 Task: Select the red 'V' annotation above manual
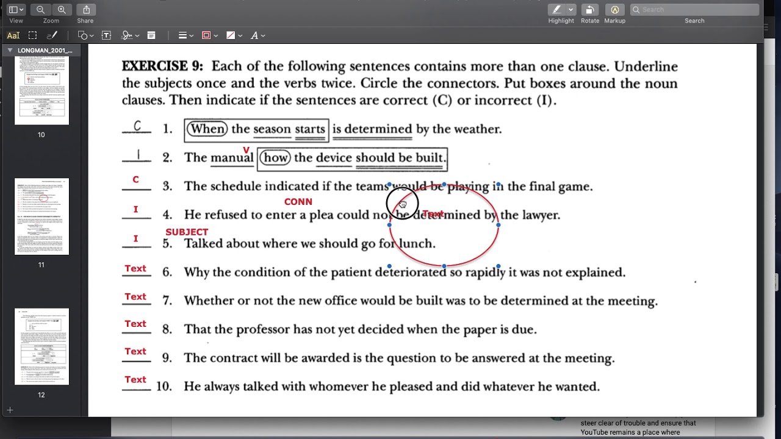click(246, 150)
